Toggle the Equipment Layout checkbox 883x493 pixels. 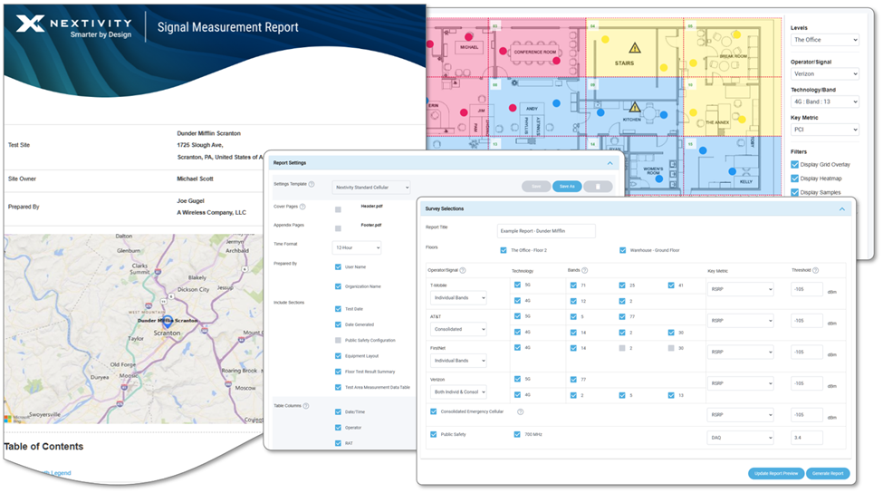(338, 356)
